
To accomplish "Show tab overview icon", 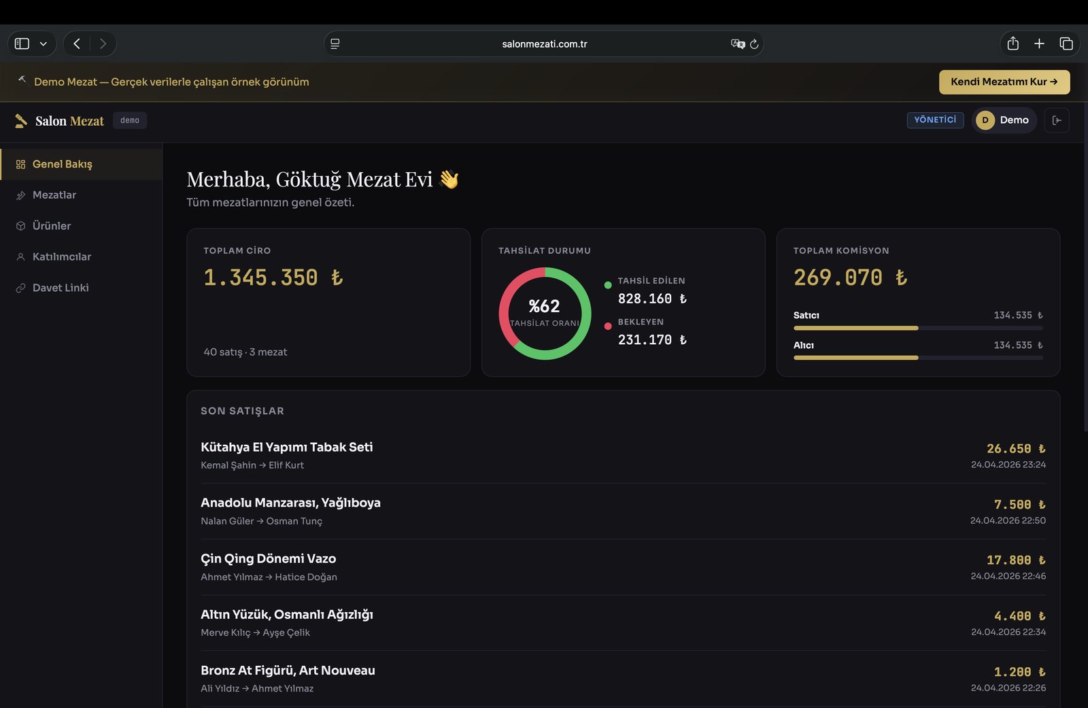I will (x=1066, y=44).
